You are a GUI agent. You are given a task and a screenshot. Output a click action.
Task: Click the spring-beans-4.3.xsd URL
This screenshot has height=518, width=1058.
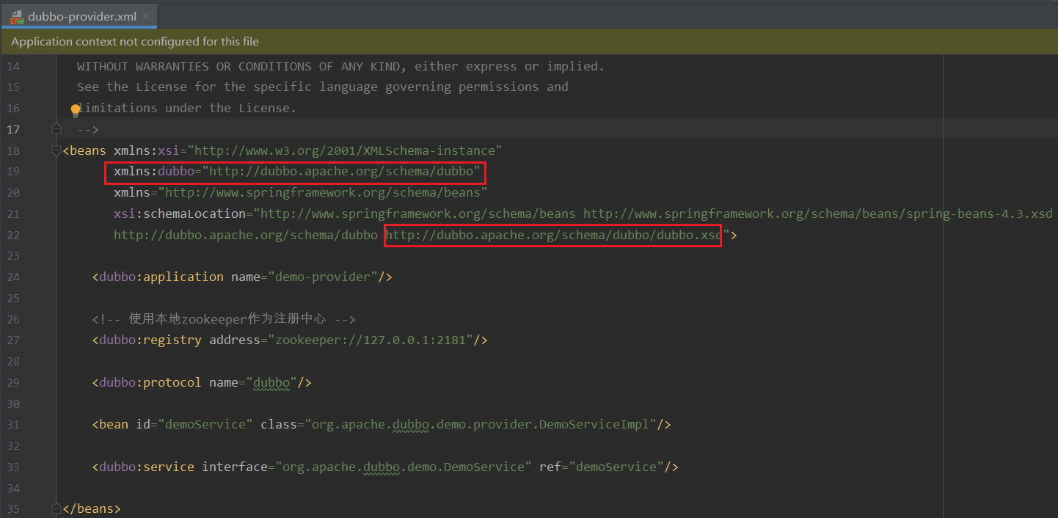coord(818,214)
